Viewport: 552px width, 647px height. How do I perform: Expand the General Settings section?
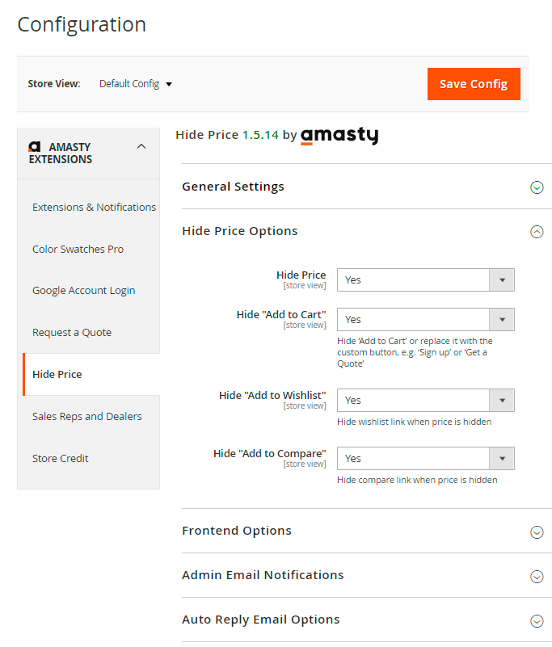[x=536, y=187]
